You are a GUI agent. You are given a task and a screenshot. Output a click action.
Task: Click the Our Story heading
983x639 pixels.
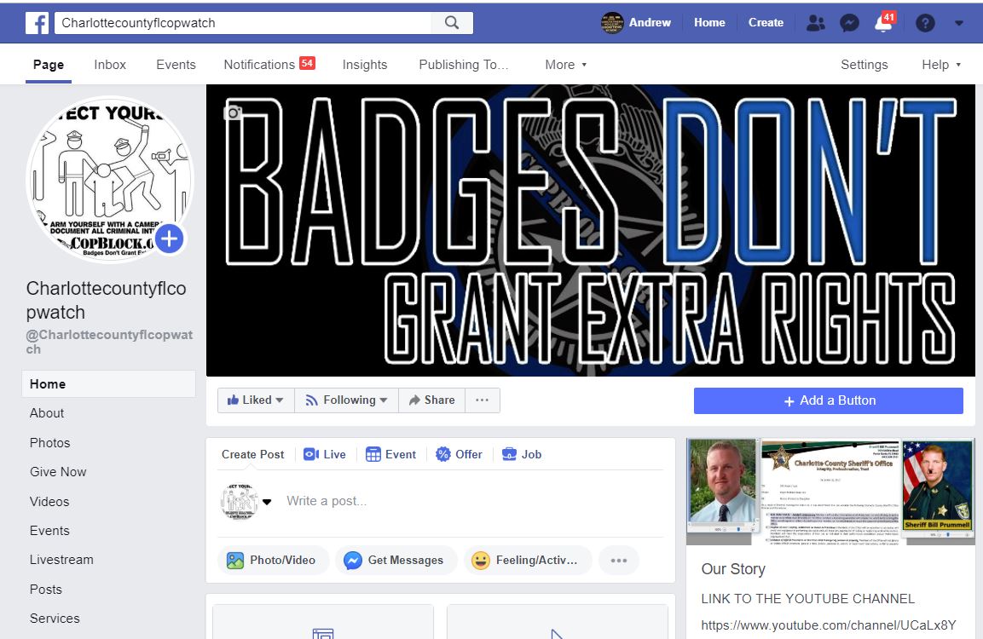(x=733, y=569)
